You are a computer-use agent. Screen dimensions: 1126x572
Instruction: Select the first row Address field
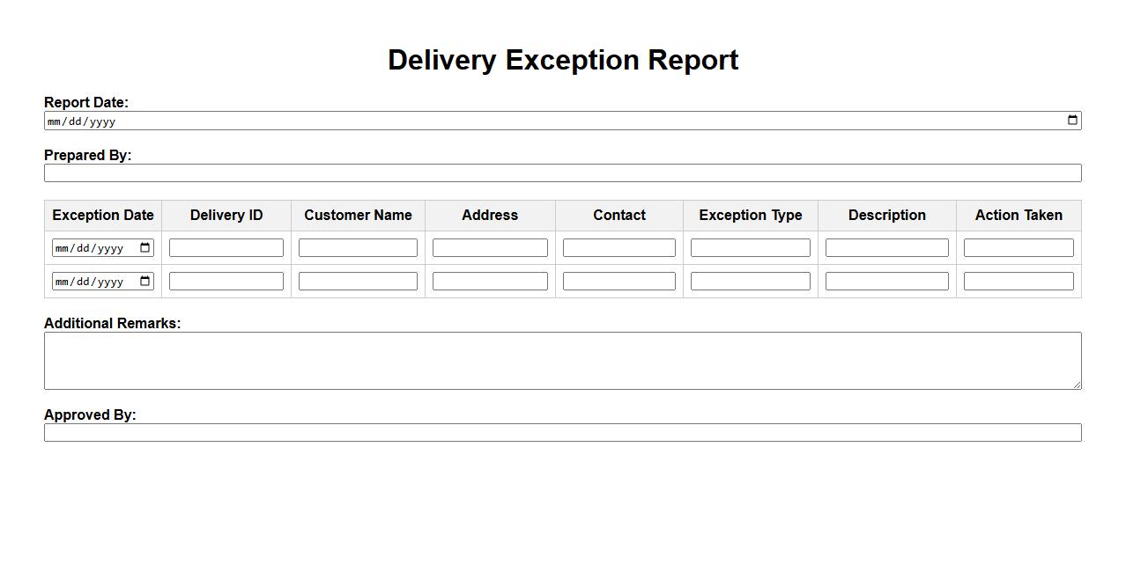click(x=490, y=248)
